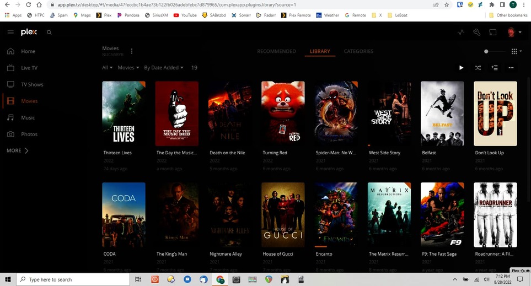The image size is (531, 286).
Task: Switch to the Library tab
Action: click(320, 51)
